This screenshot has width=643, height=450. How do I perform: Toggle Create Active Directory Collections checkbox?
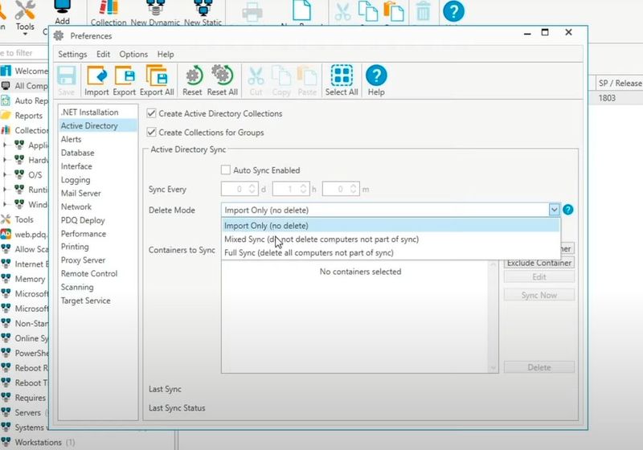click(x=151, y=113)
